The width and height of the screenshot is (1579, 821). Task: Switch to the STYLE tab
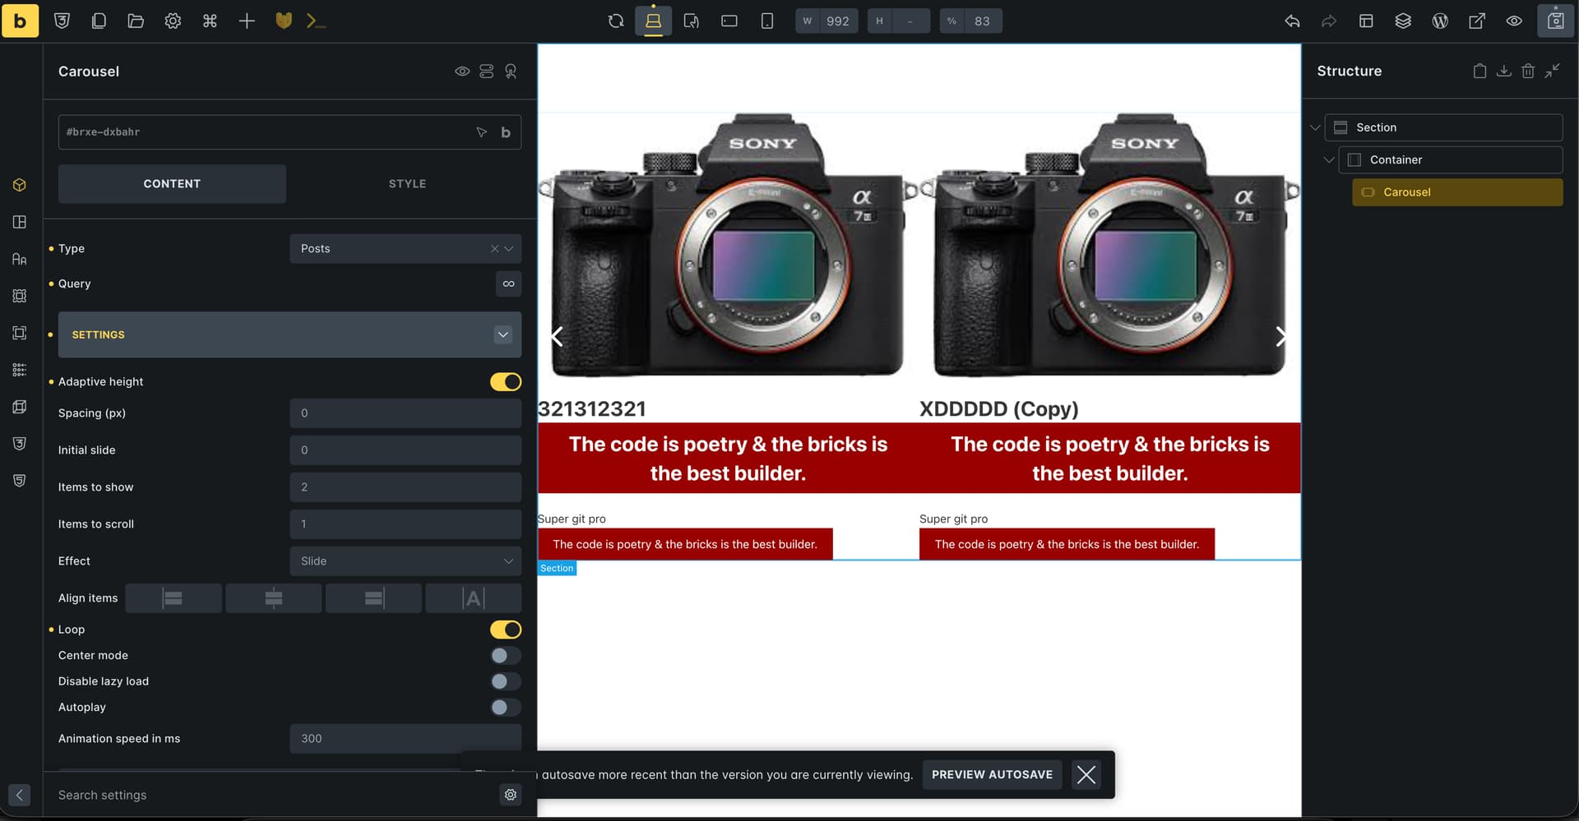pyautogui.click(x=407, y=184)
